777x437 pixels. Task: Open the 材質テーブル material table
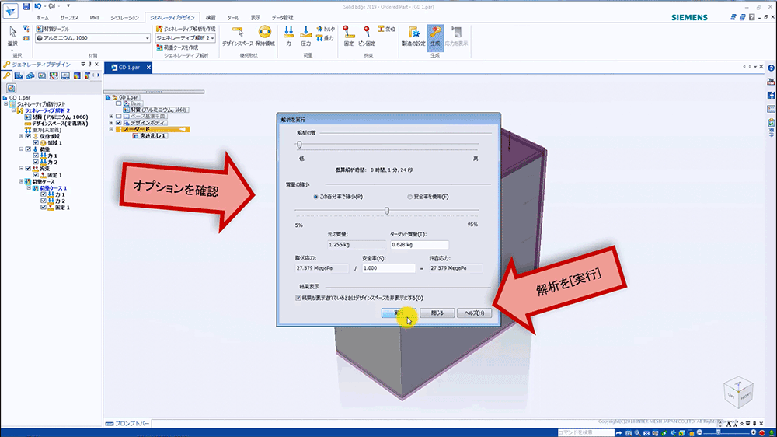click(53, 29)
